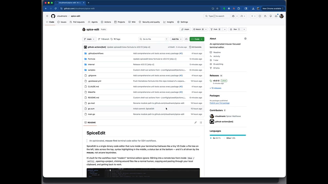Click the site information icon in the address bar
328x184 pixels.
[61, 8]
